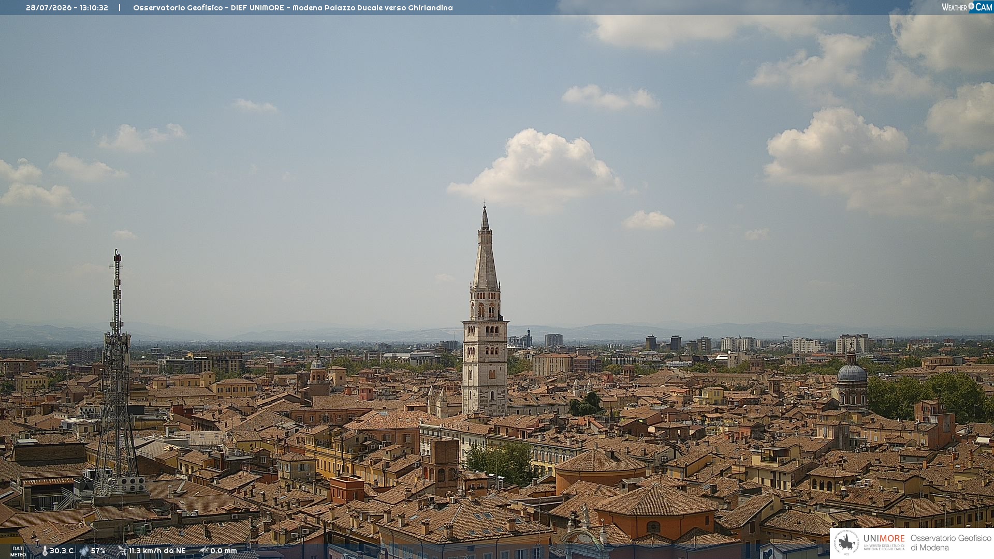Select the DATI METEO label
Screen dimensions: 994x559
[18, 552]
